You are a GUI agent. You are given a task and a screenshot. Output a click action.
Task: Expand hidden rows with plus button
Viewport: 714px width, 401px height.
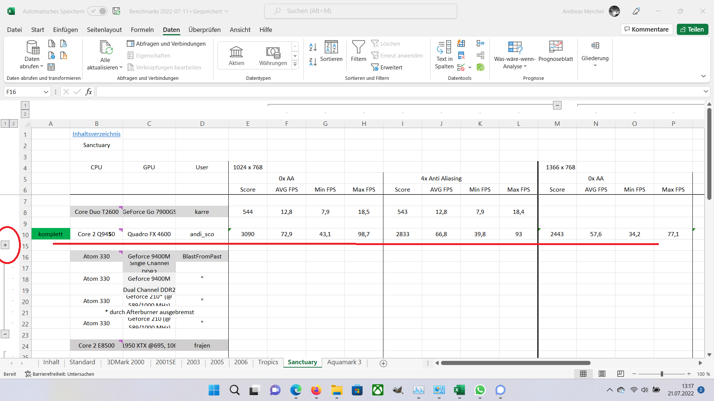pos(5,245)
